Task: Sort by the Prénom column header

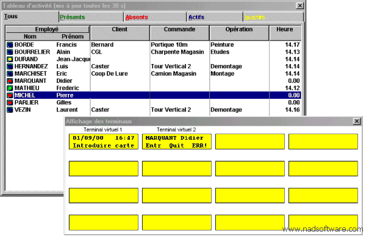Action: pos(73,37)
